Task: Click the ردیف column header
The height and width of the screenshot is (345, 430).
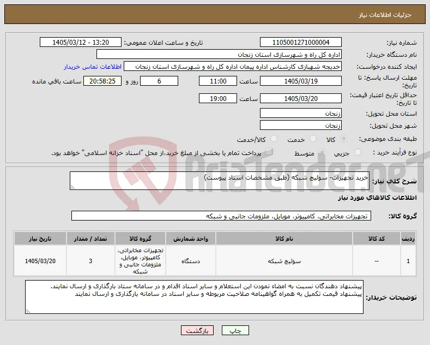Action: [x=408, y=239]
